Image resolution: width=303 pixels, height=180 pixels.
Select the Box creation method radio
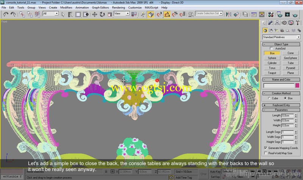[285, 98]
